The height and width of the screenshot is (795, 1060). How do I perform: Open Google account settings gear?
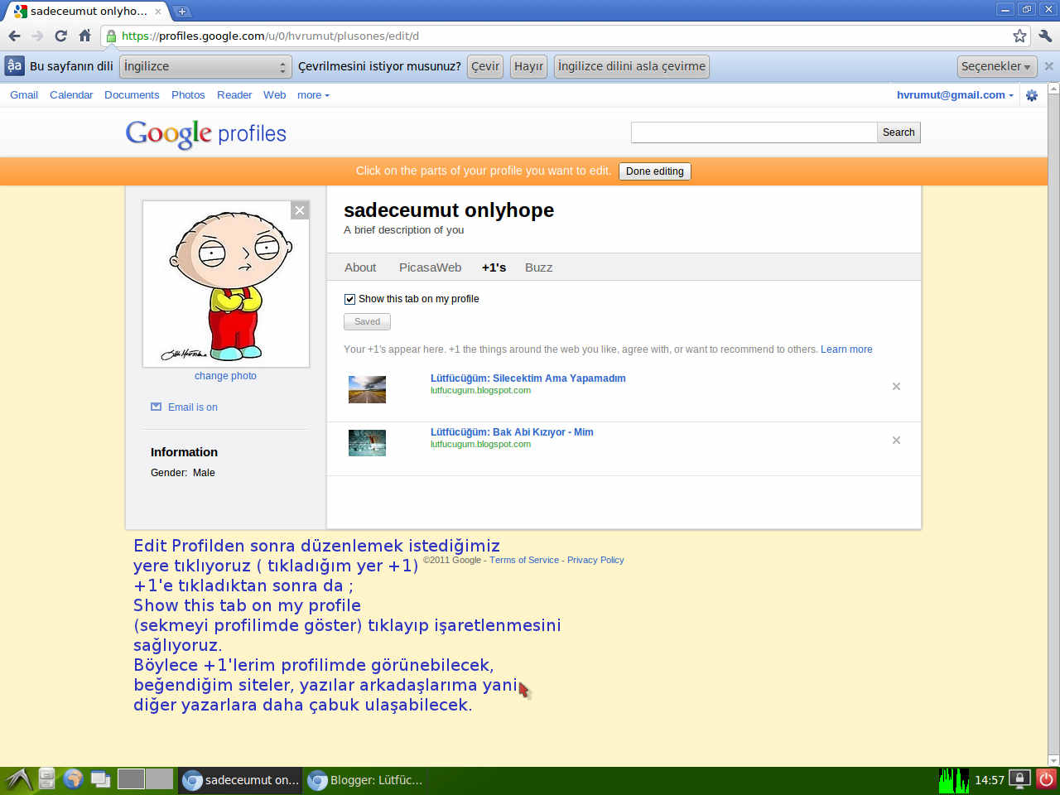(1032, 95)
